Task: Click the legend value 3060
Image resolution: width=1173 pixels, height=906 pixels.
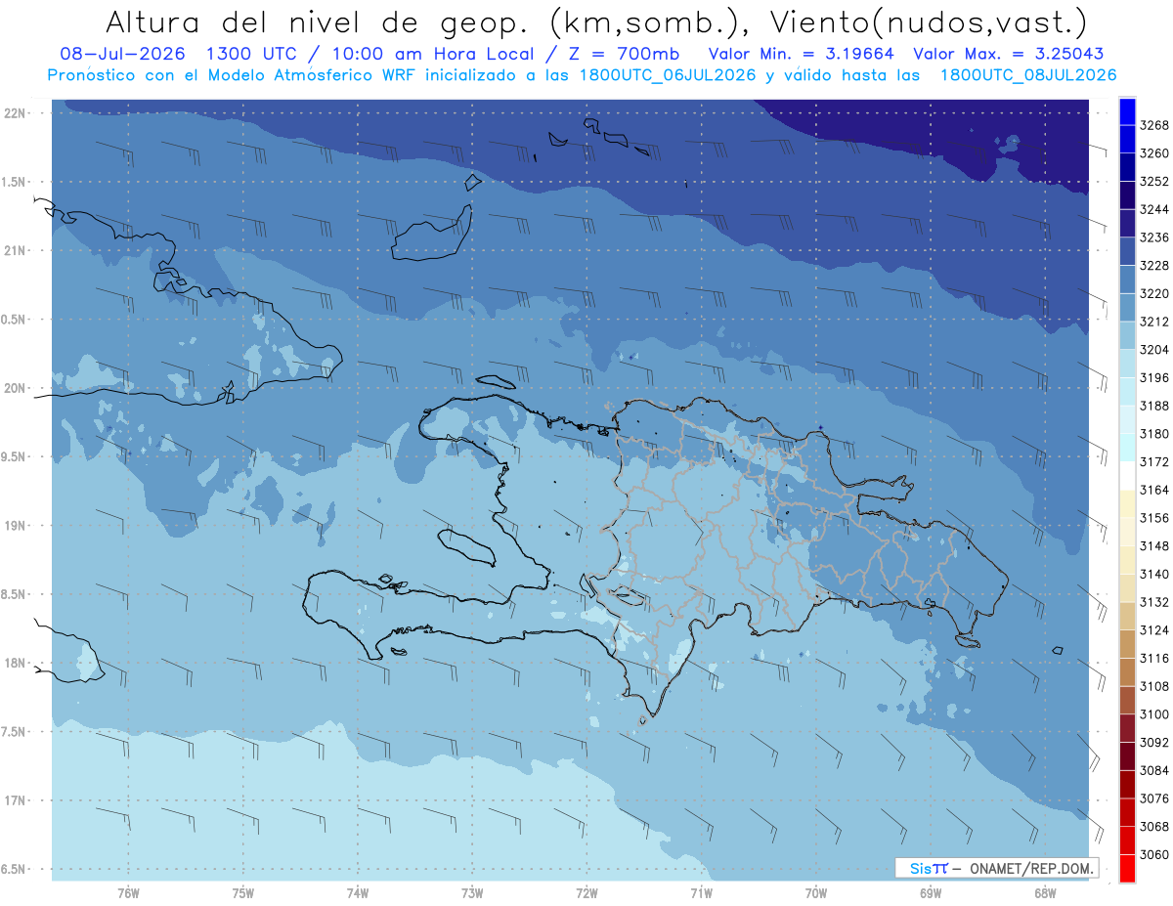Action: 1154,855
